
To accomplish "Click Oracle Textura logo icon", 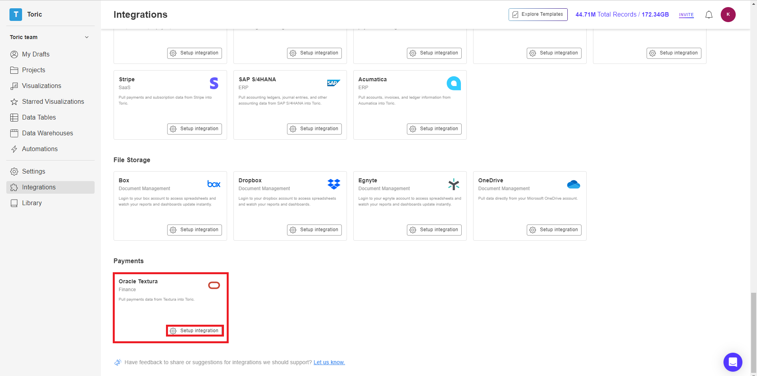I will click(x=214, y=285).
